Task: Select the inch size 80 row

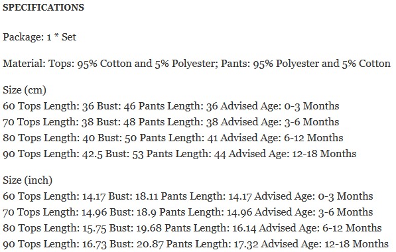Action: coord(192,228)
